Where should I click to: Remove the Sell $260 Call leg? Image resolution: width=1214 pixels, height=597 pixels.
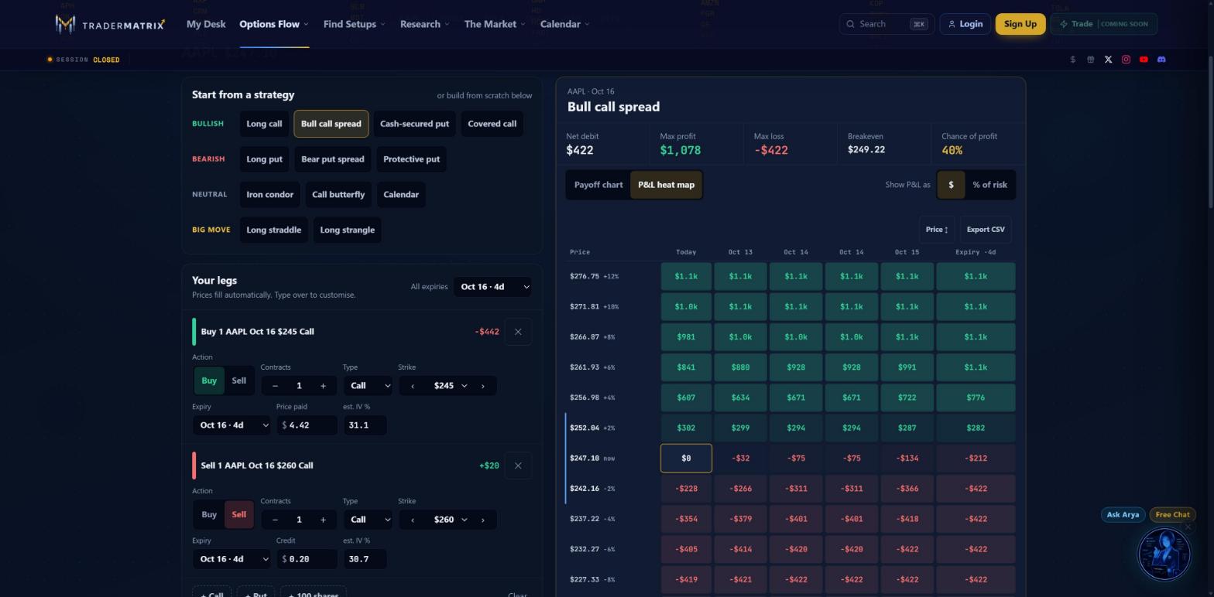(518, 466)
